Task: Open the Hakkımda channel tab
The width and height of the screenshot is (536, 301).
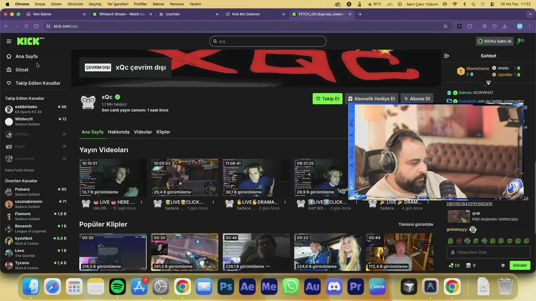Action: [x=119, y=132]
